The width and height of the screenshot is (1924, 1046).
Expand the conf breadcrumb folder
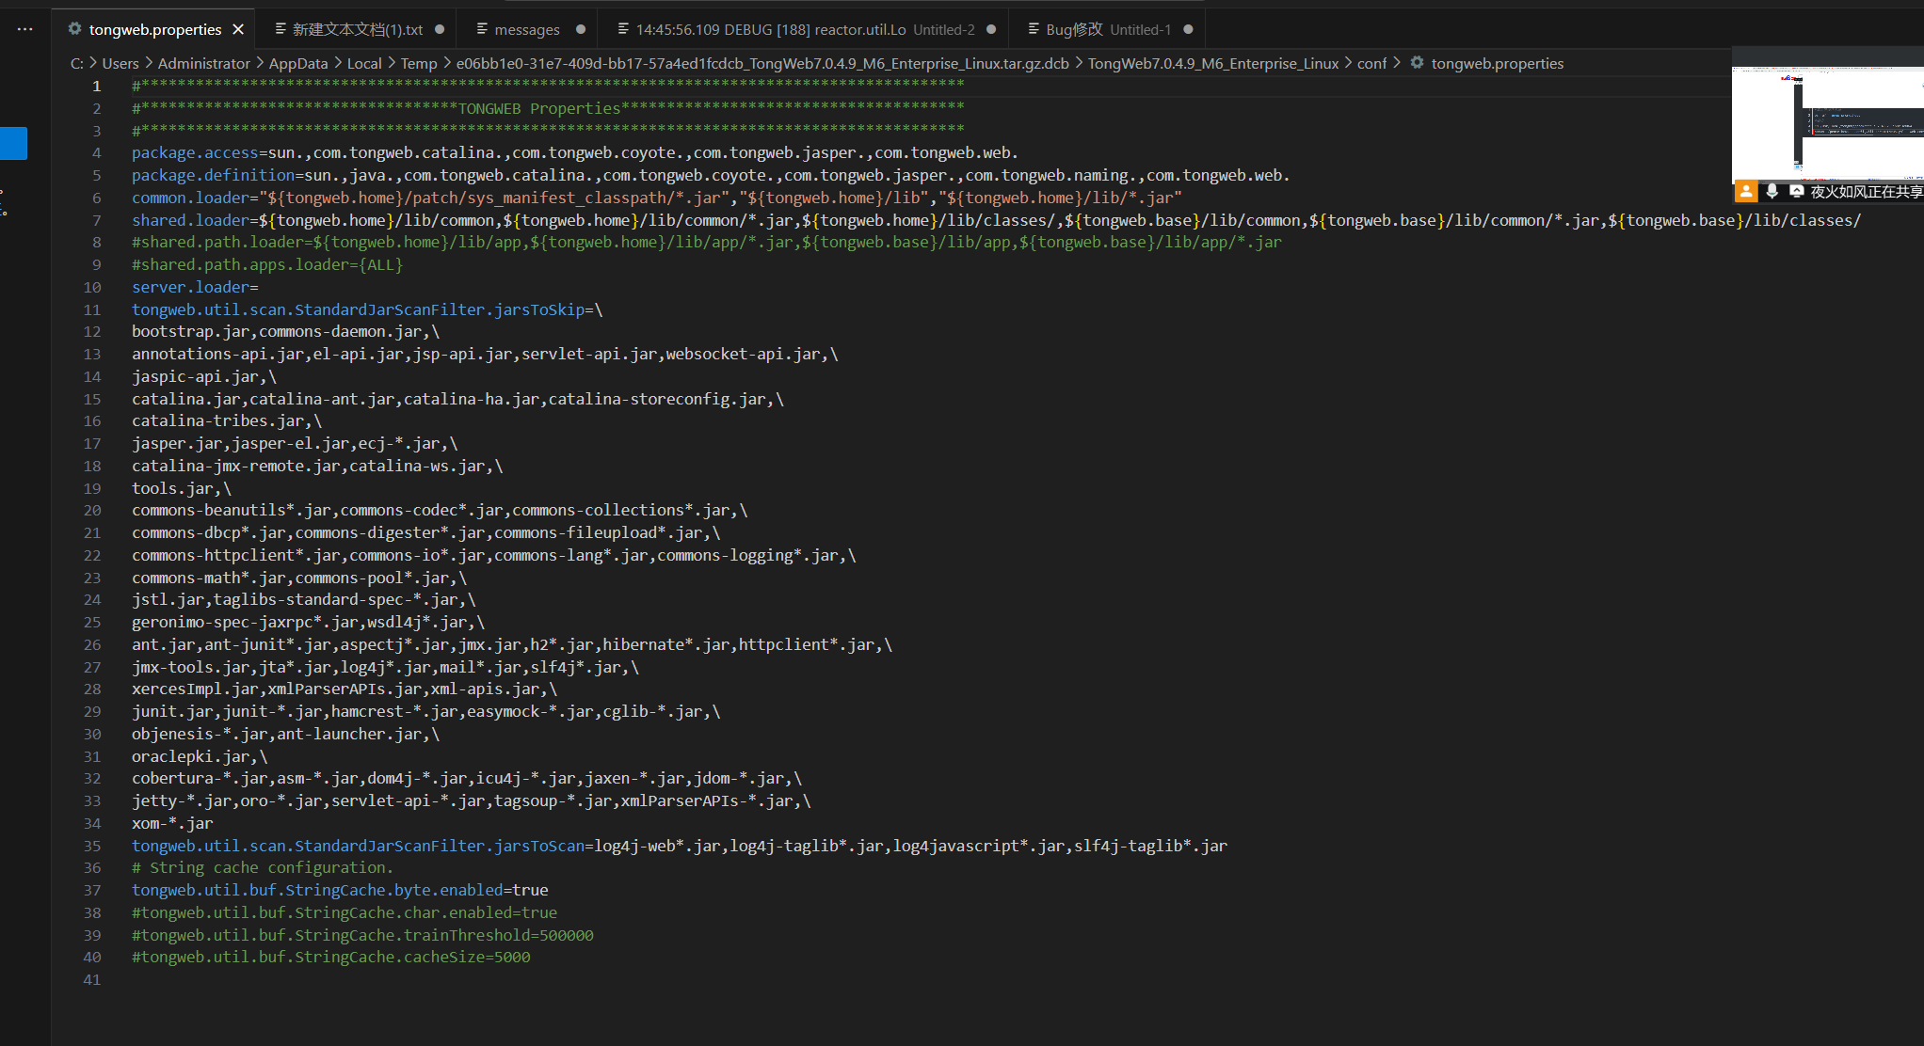(1371, 63)
